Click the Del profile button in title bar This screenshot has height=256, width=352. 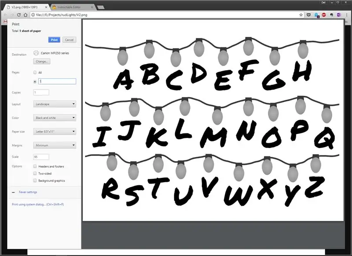tap(323, 3)
